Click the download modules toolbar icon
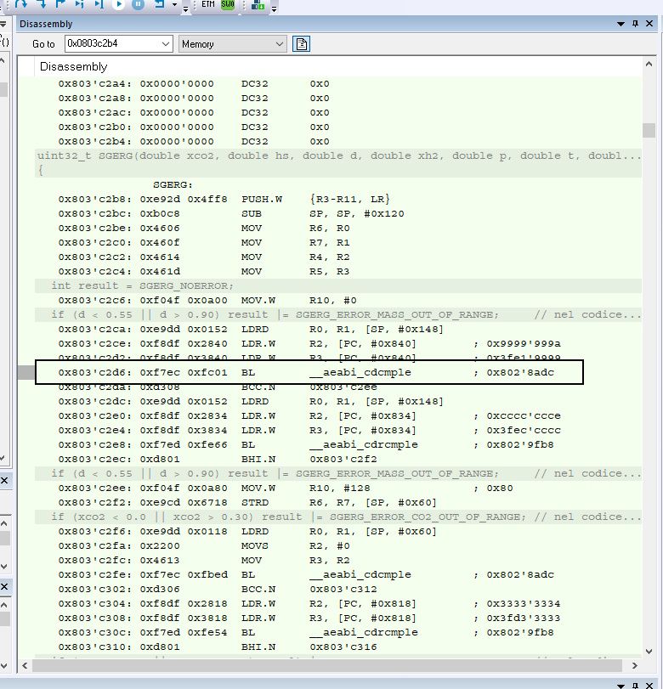Screen dimensions: 663x689 258,5
